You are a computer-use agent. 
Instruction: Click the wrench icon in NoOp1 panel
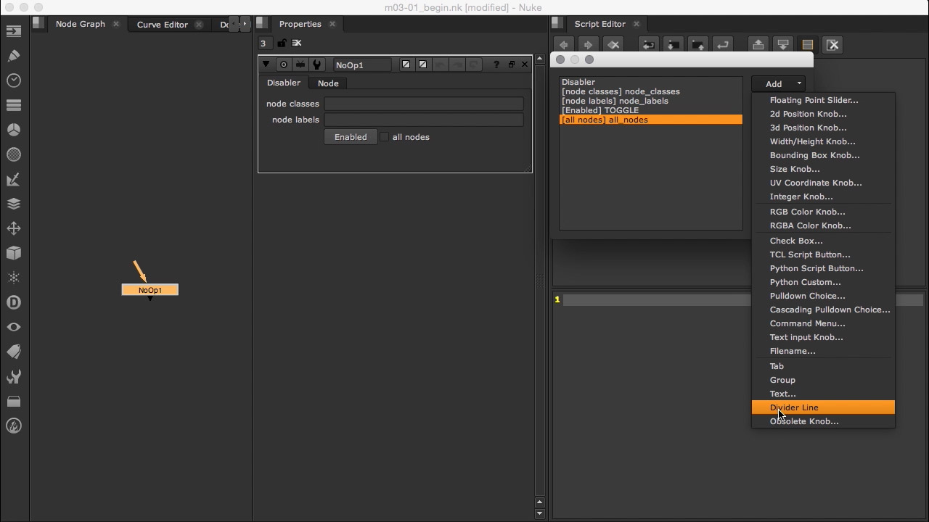tap(317, 65)
